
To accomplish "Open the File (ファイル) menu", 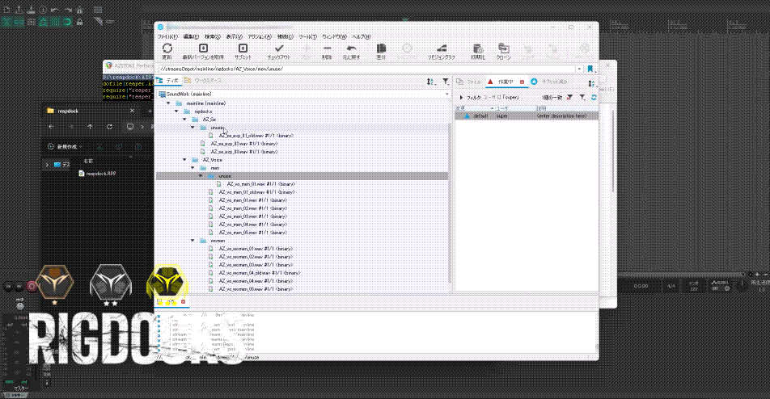I will pyautogui.click(x=167, y=37).
